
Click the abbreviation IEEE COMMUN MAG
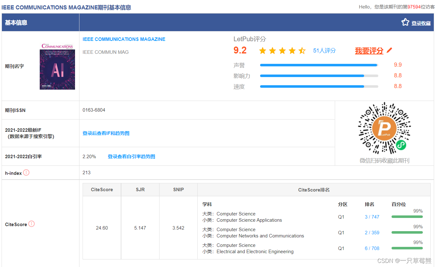[x=106, y=52]
